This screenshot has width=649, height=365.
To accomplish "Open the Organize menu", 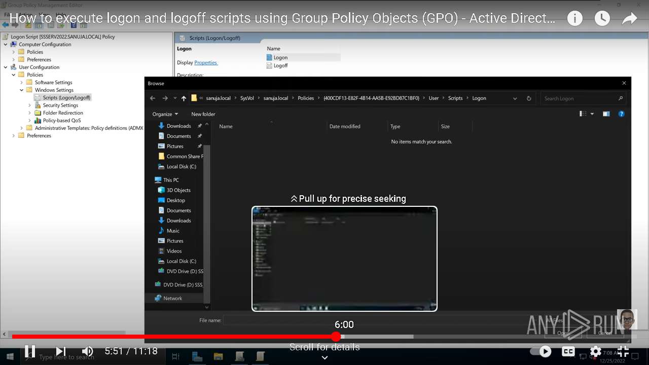I will click(x=165, y=114).
